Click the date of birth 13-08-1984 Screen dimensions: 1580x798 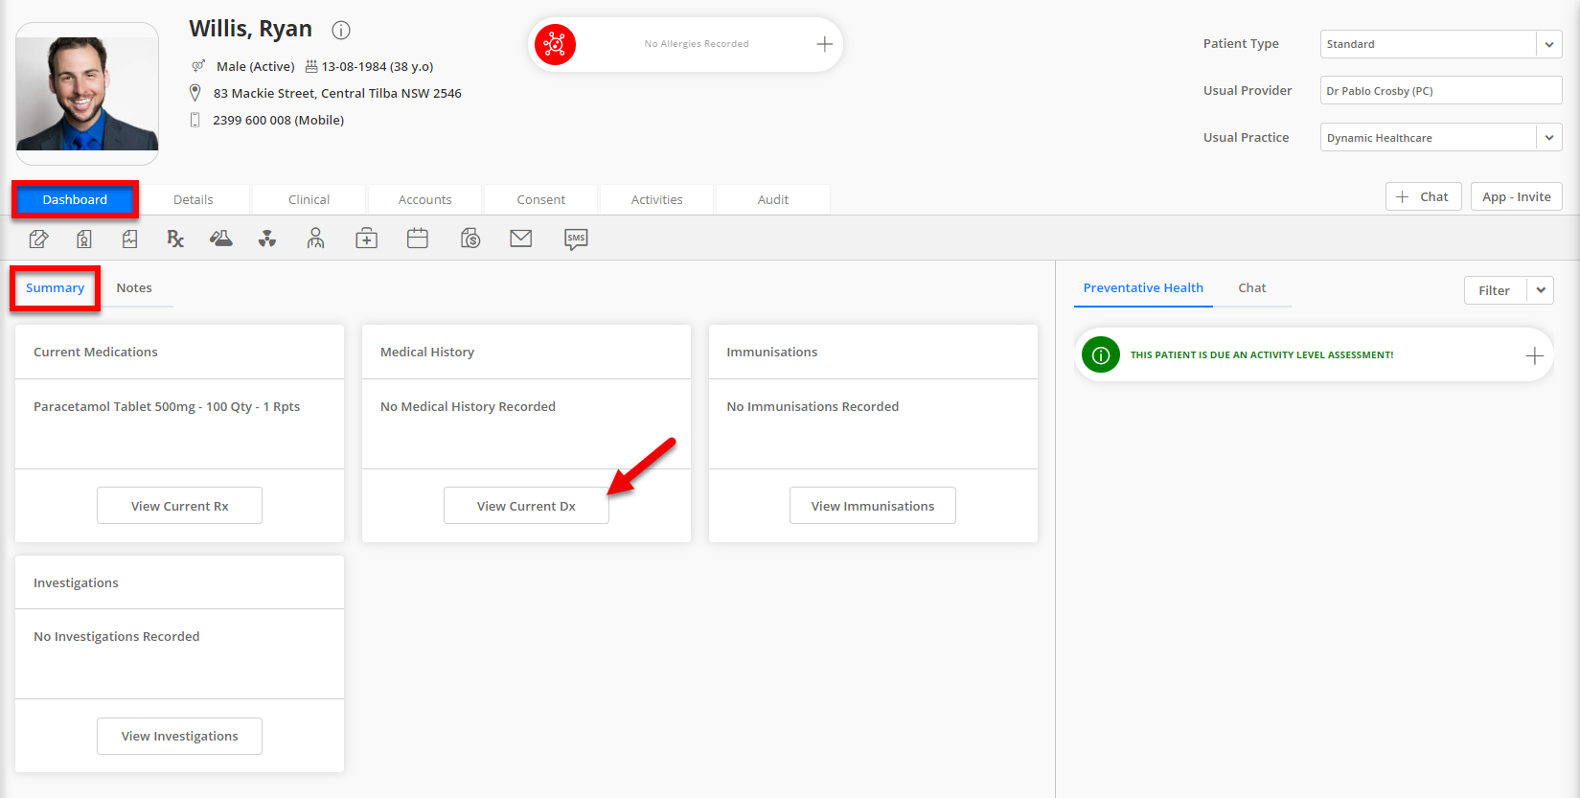[378, 66]
